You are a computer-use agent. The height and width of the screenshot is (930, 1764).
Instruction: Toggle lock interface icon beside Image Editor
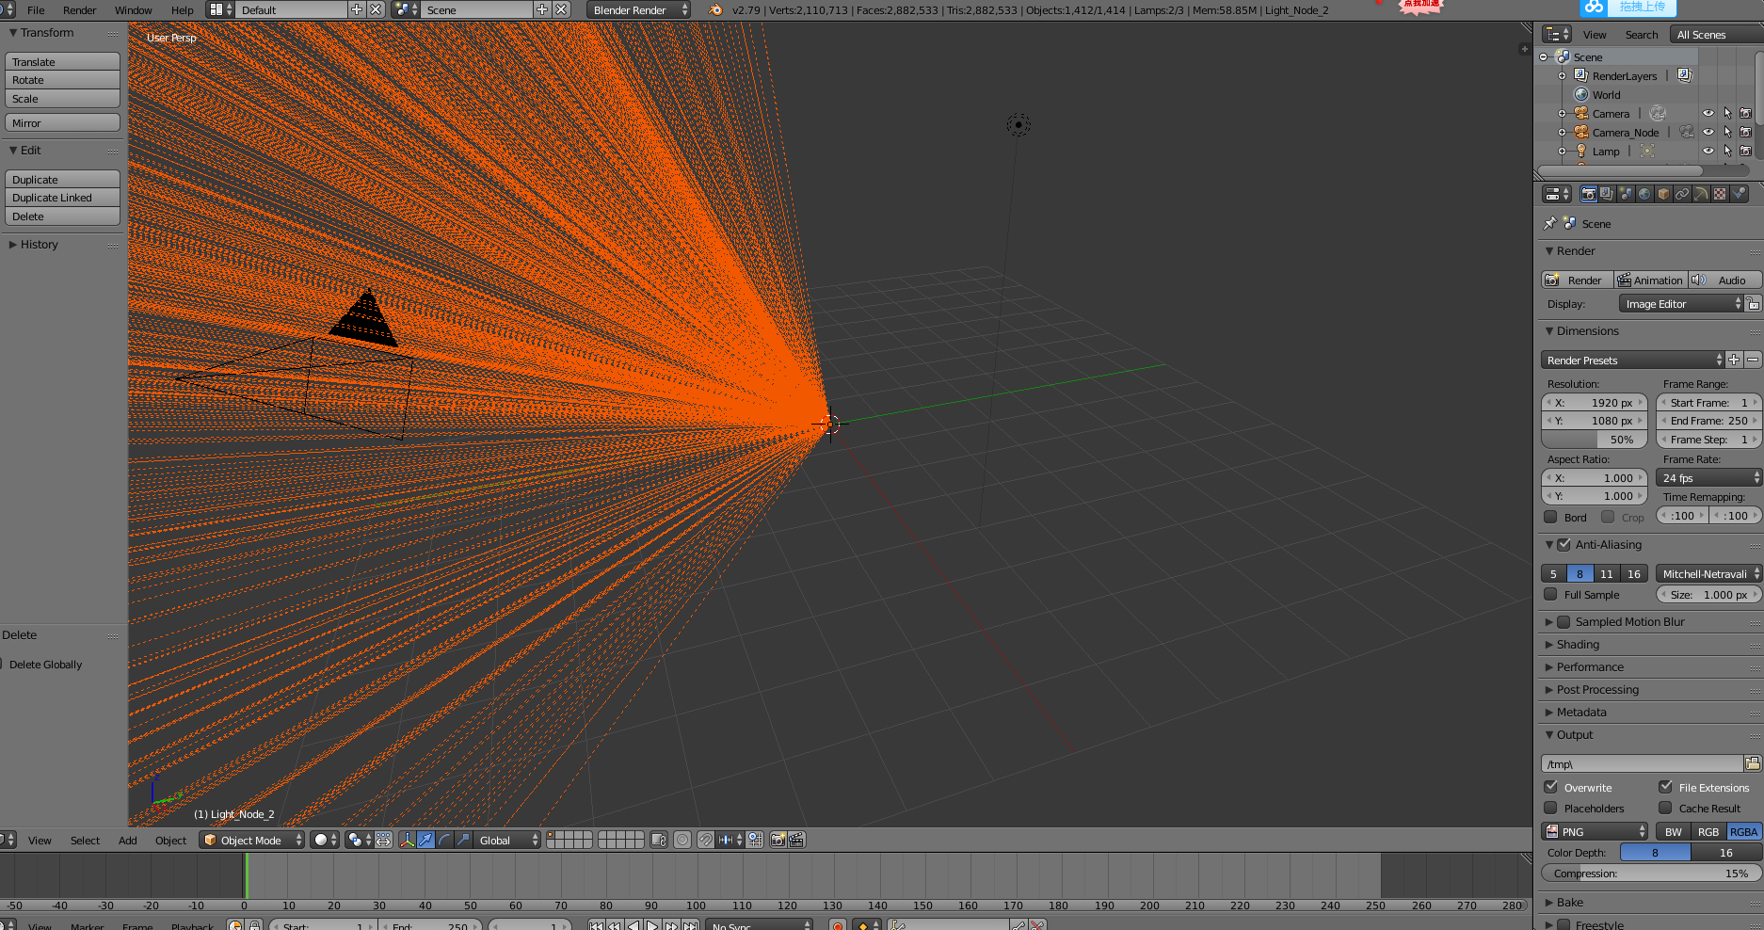[x=1753, y=304]
